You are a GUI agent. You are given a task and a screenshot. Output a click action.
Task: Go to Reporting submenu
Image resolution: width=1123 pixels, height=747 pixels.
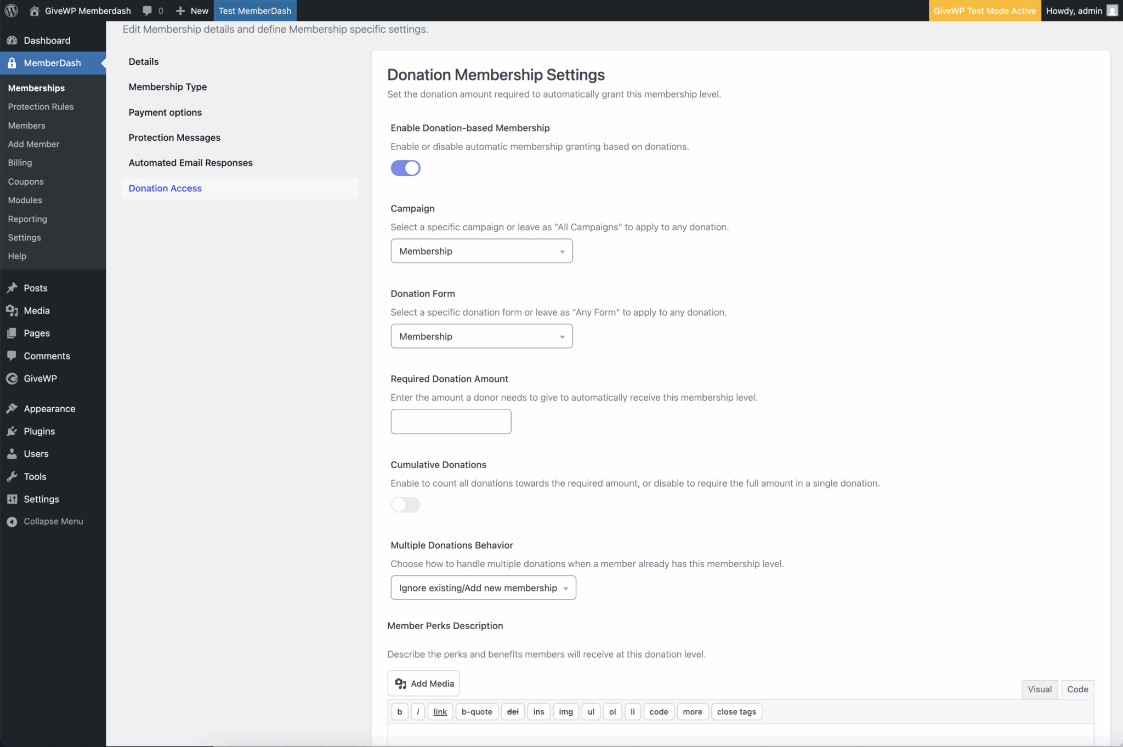[27, 219]
